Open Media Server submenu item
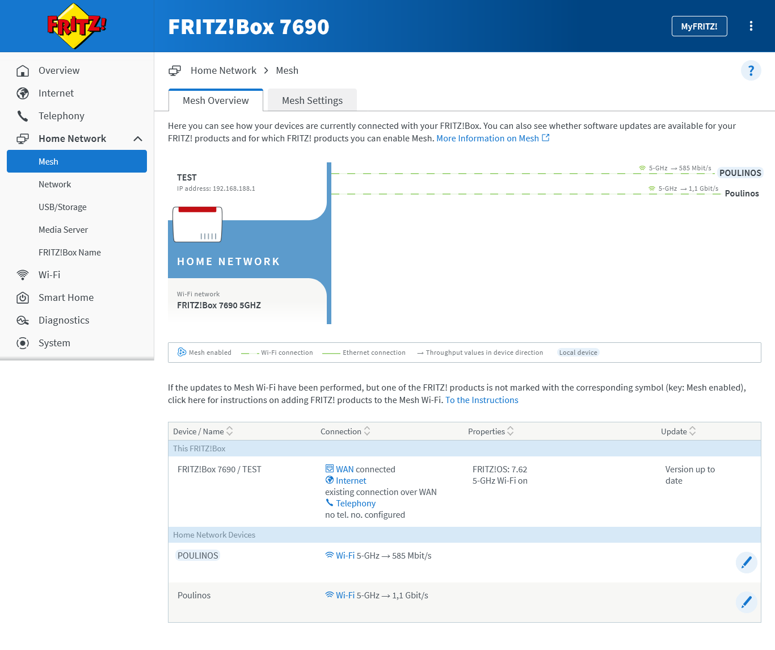The width and height of the screenshot is (775, 650). pos(63,229)
